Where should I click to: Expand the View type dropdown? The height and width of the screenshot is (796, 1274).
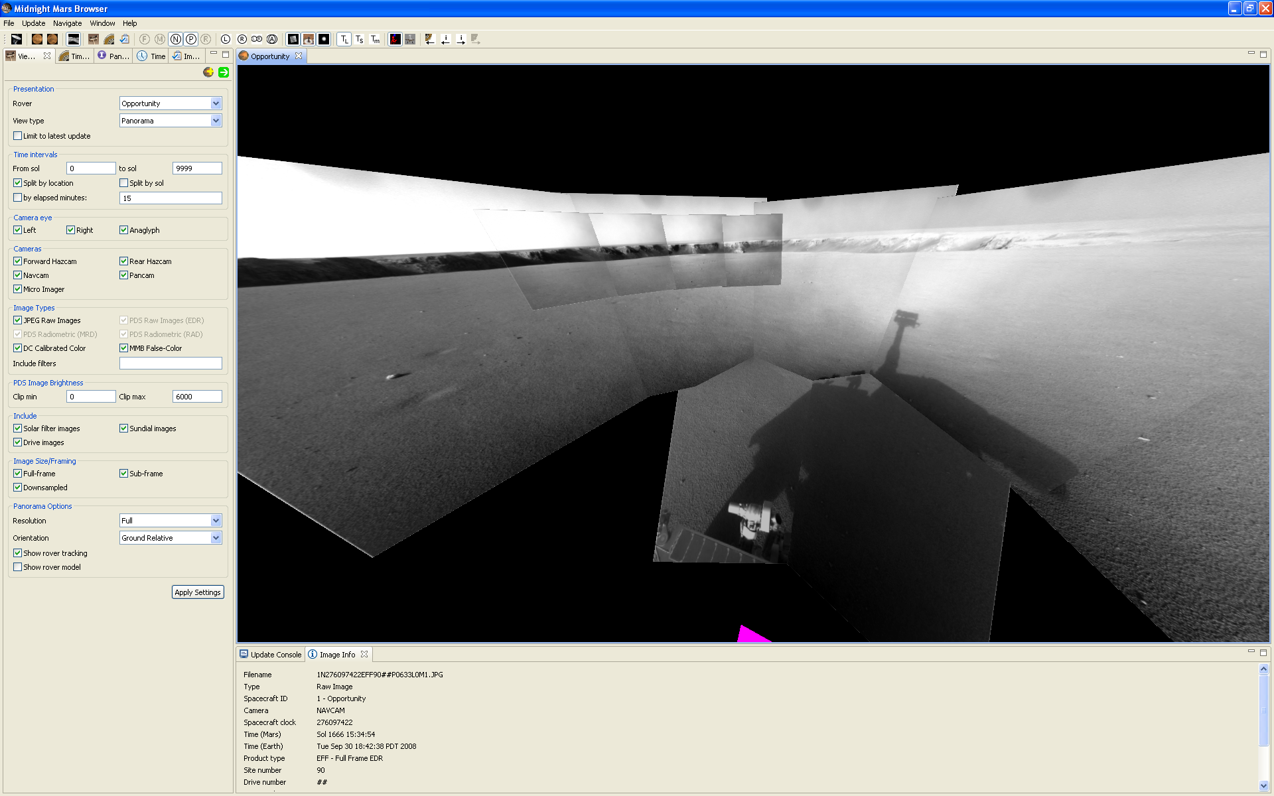click(x=216, y=121)
